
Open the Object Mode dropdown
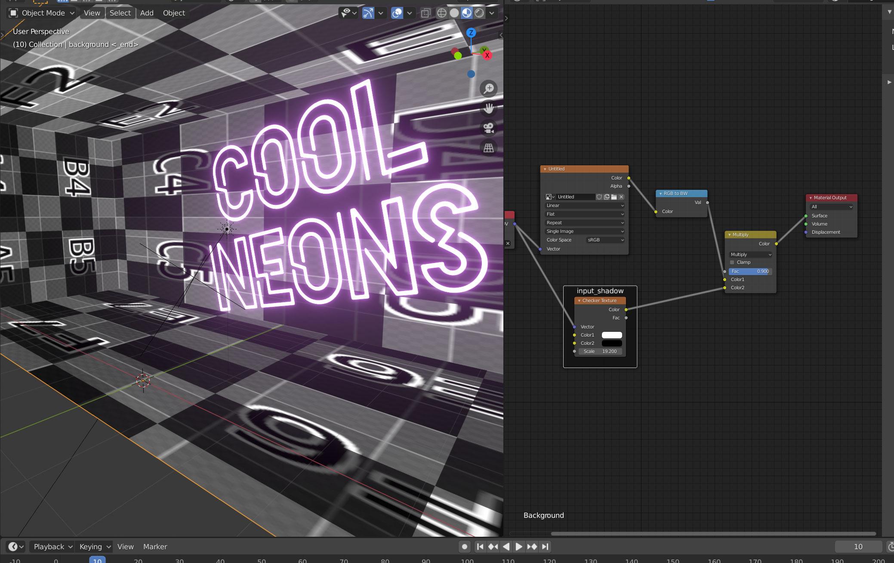[42, 13]
